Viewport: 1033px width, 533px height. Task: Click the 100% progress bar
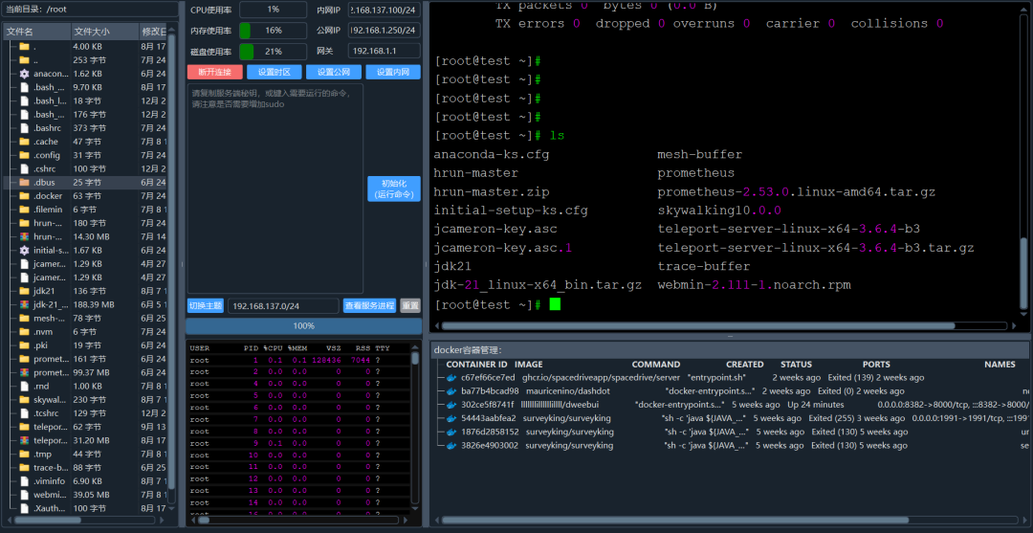pos(304,326)
